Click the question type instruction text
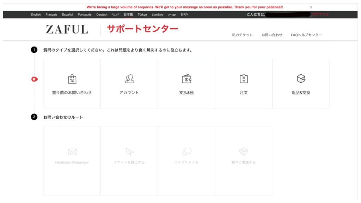The height and width of the screenshot is (203, 361). [118, 50]
